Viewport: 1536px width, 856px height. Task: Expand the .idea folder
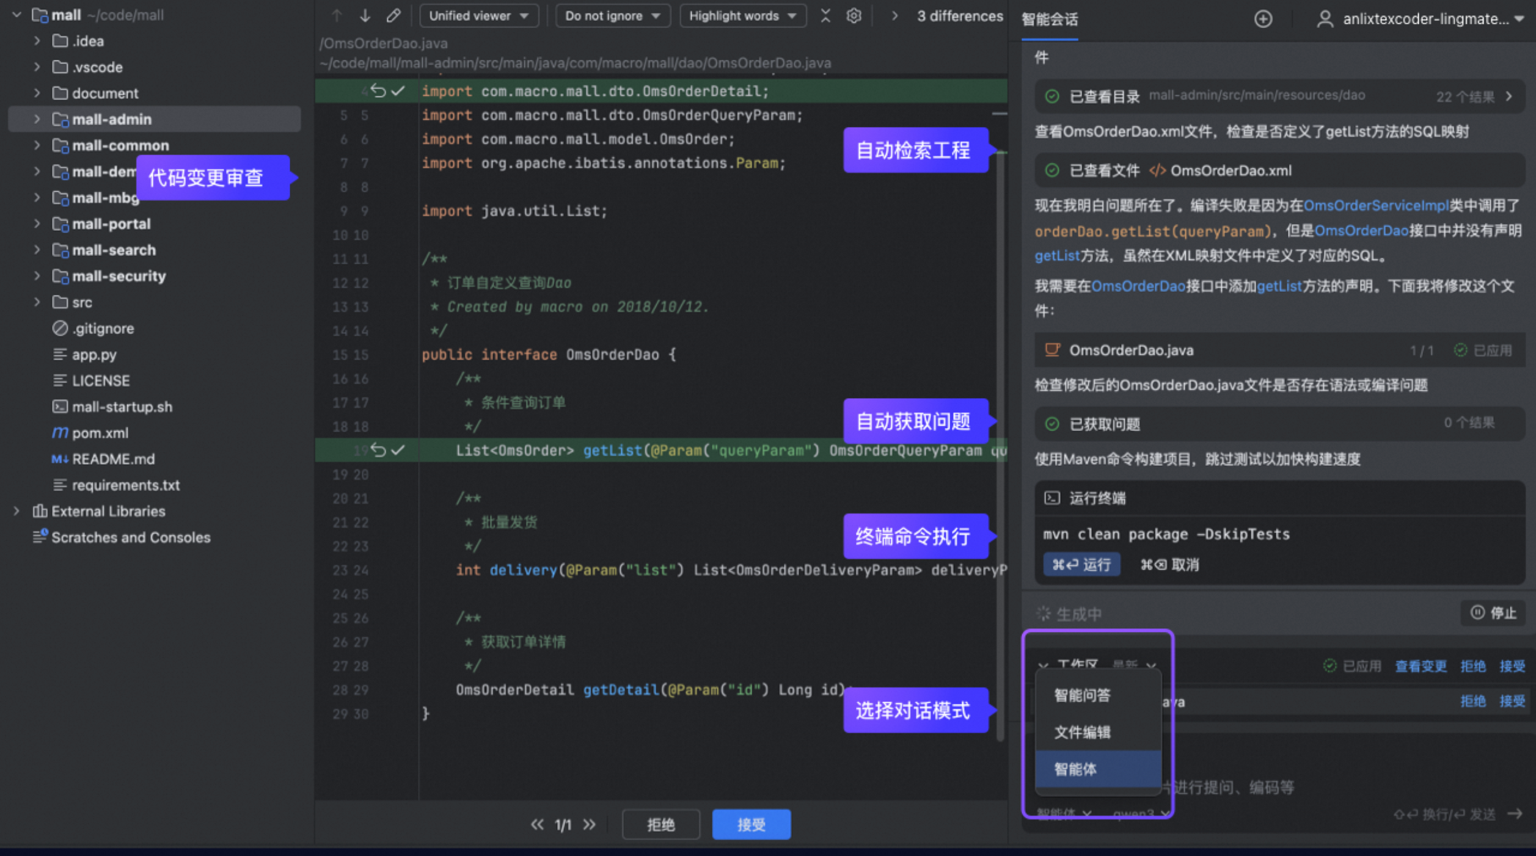tap(37, 41)
